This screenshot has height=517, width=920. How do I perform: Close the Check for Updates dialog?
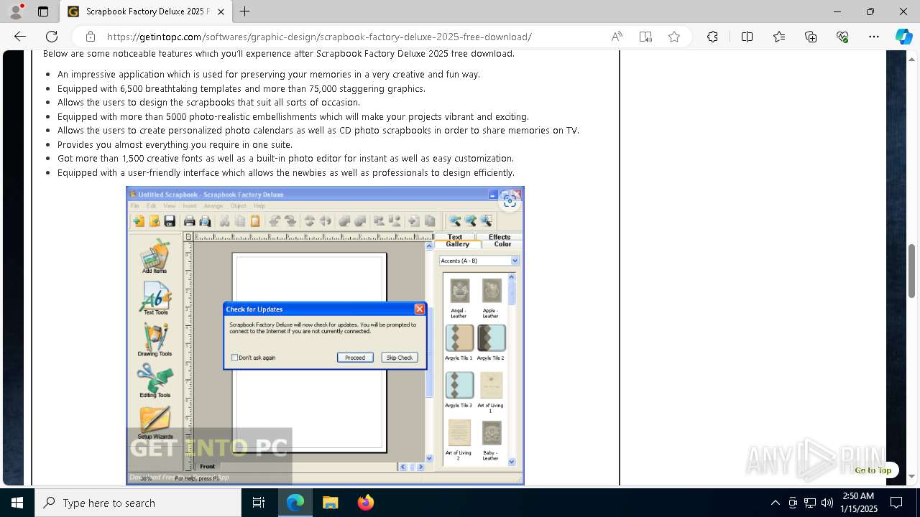pyautogui.click(x=419, y=309)
